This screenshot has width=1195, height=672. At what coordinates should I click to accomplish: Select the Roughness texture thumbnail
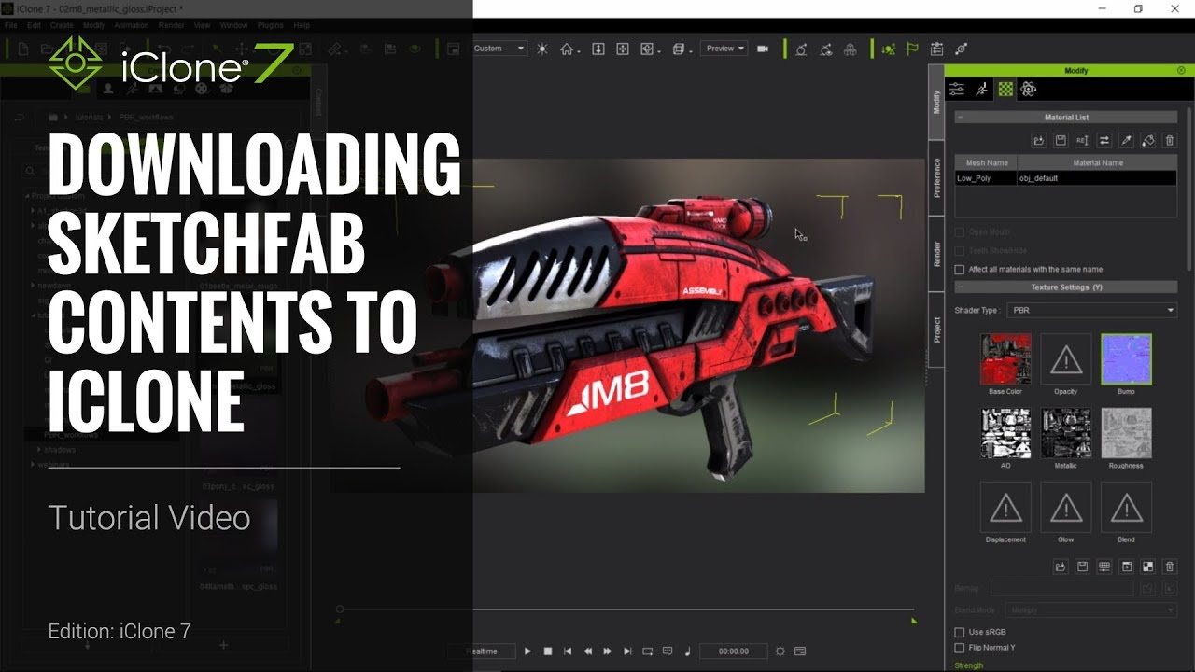[x=1126, y=433]
